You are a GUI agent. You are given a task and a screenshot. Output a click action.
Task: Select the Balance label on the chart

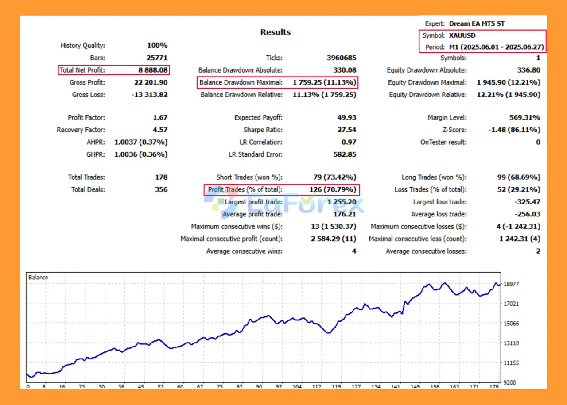(x=38, y=278)
